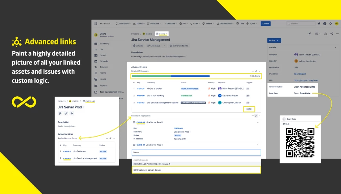This screenshot has width=341, height=194.
Task: Open ellipsis menu for Applications on Server
Action: point(107,138)
